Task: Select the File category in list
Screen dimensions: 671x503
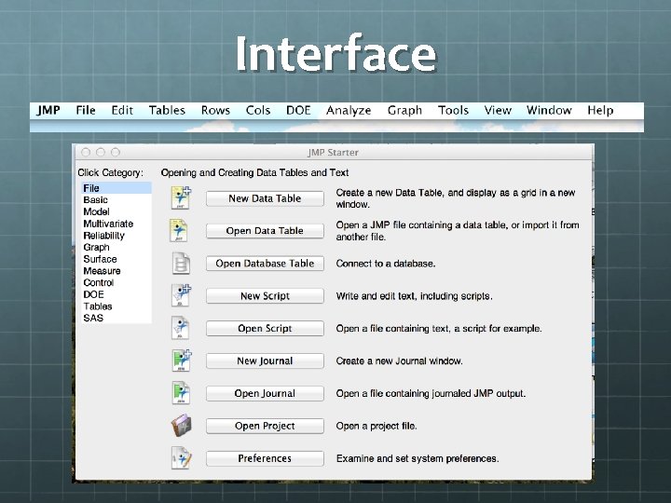Action: (x=116, y=188)
